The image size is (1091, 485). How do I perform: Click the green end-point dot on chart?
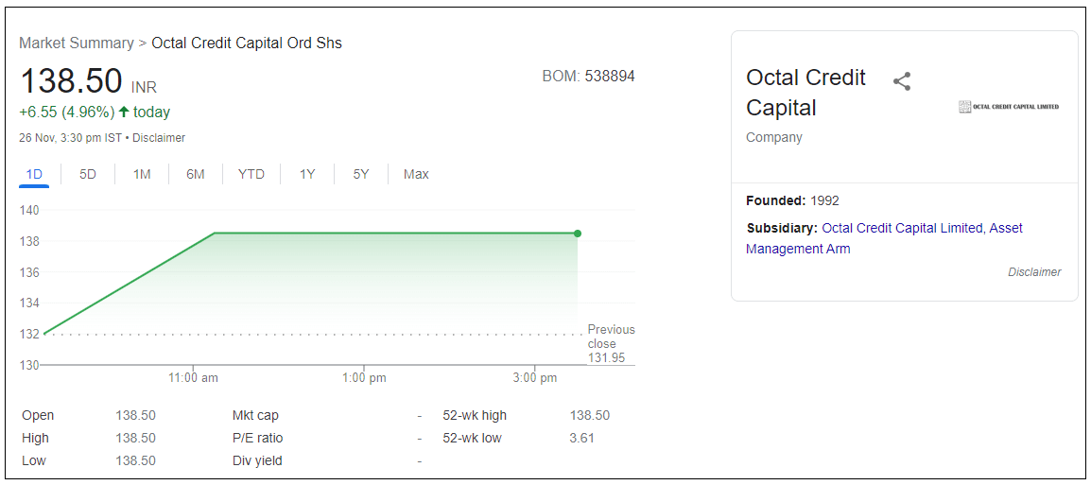[578, 234]
